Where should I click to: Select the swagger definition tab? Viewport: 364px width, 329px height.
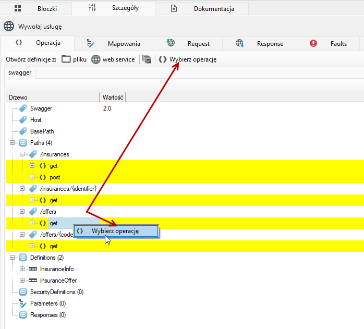click(20, 72)
